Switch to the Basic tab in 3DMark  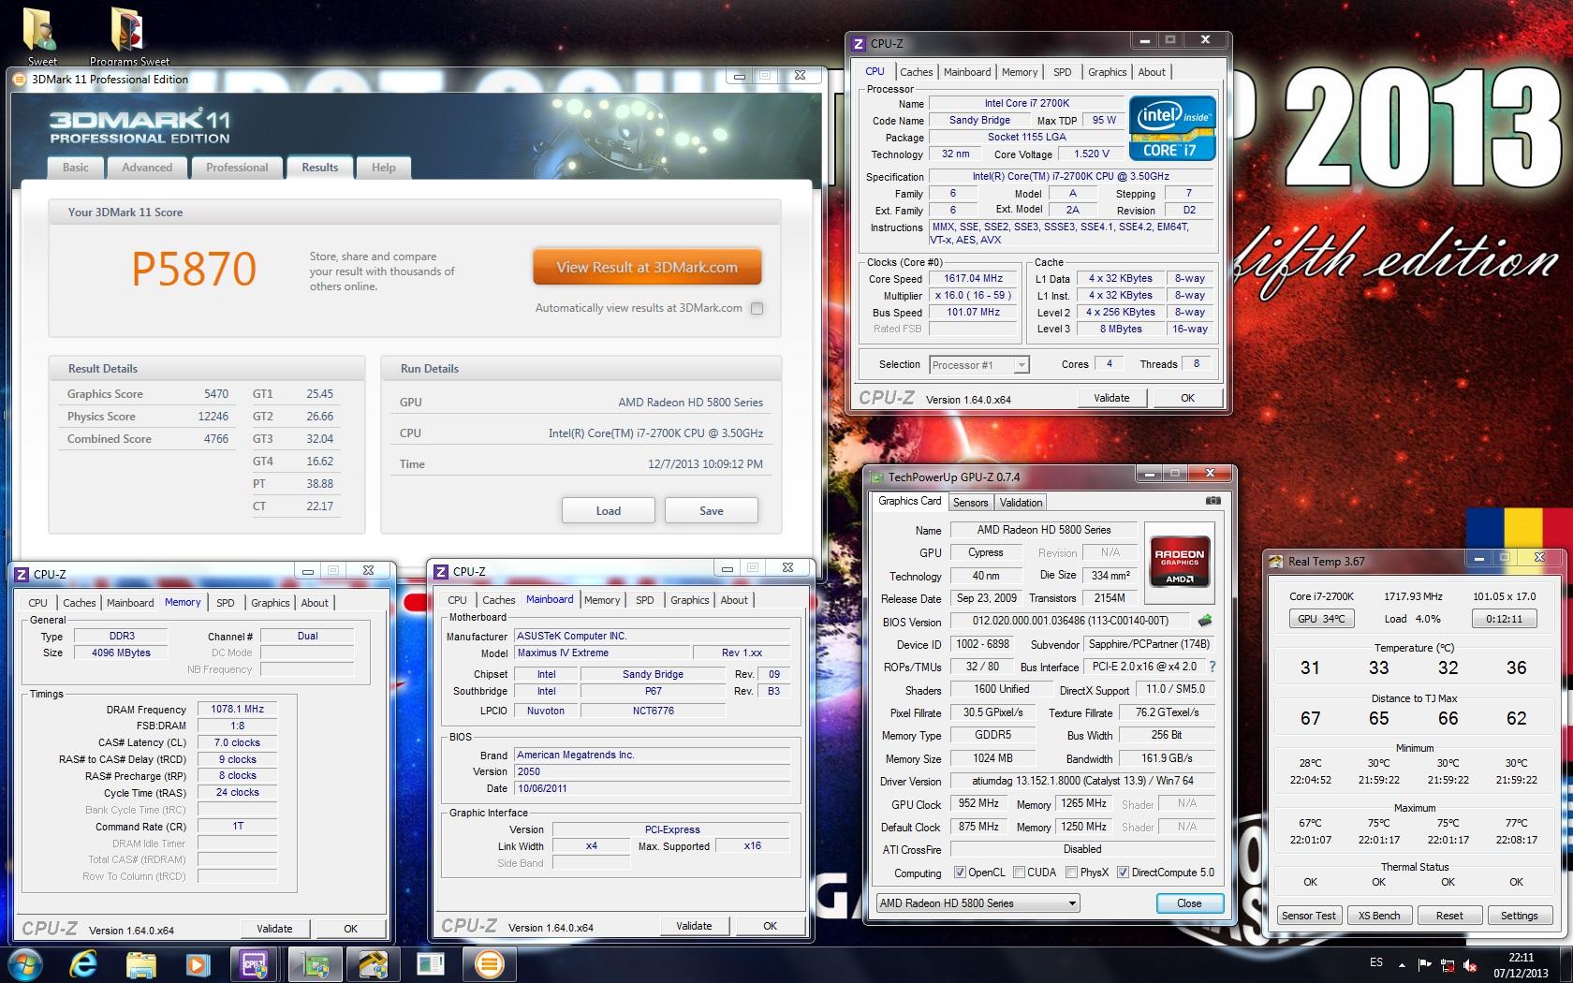tap(76, 168)
